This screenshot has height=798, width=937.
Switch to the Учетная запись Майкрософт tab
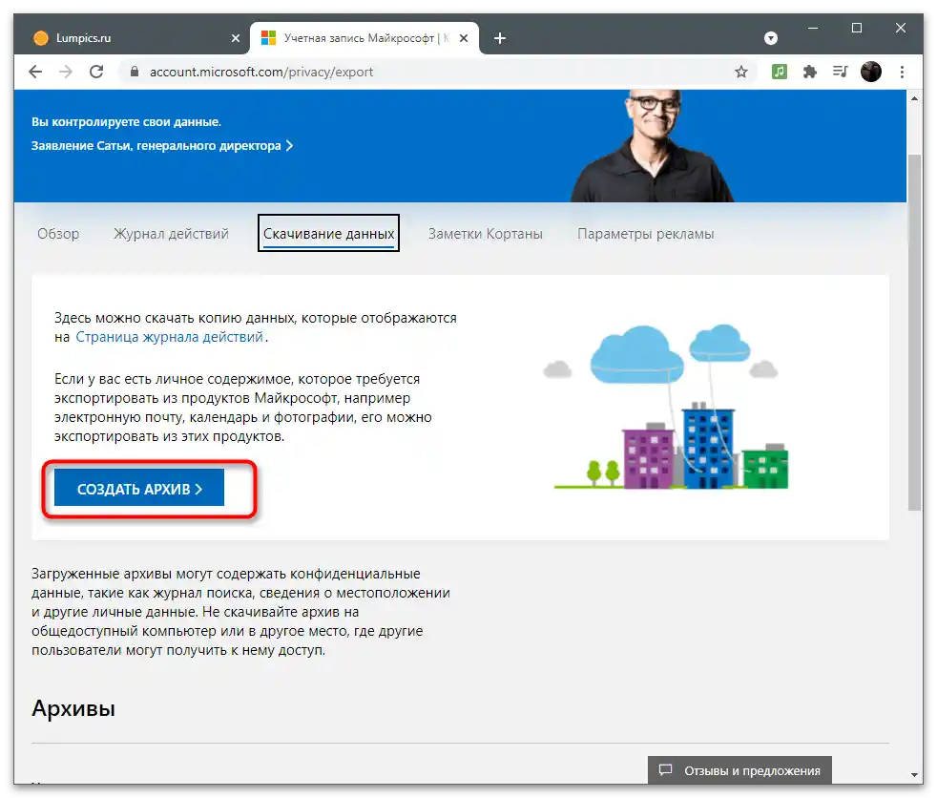click(364, 38)
